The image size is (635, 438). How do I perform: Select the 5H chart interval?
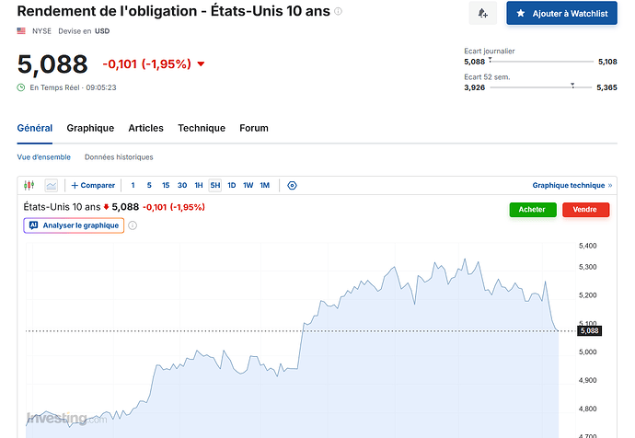pos(215,185)
